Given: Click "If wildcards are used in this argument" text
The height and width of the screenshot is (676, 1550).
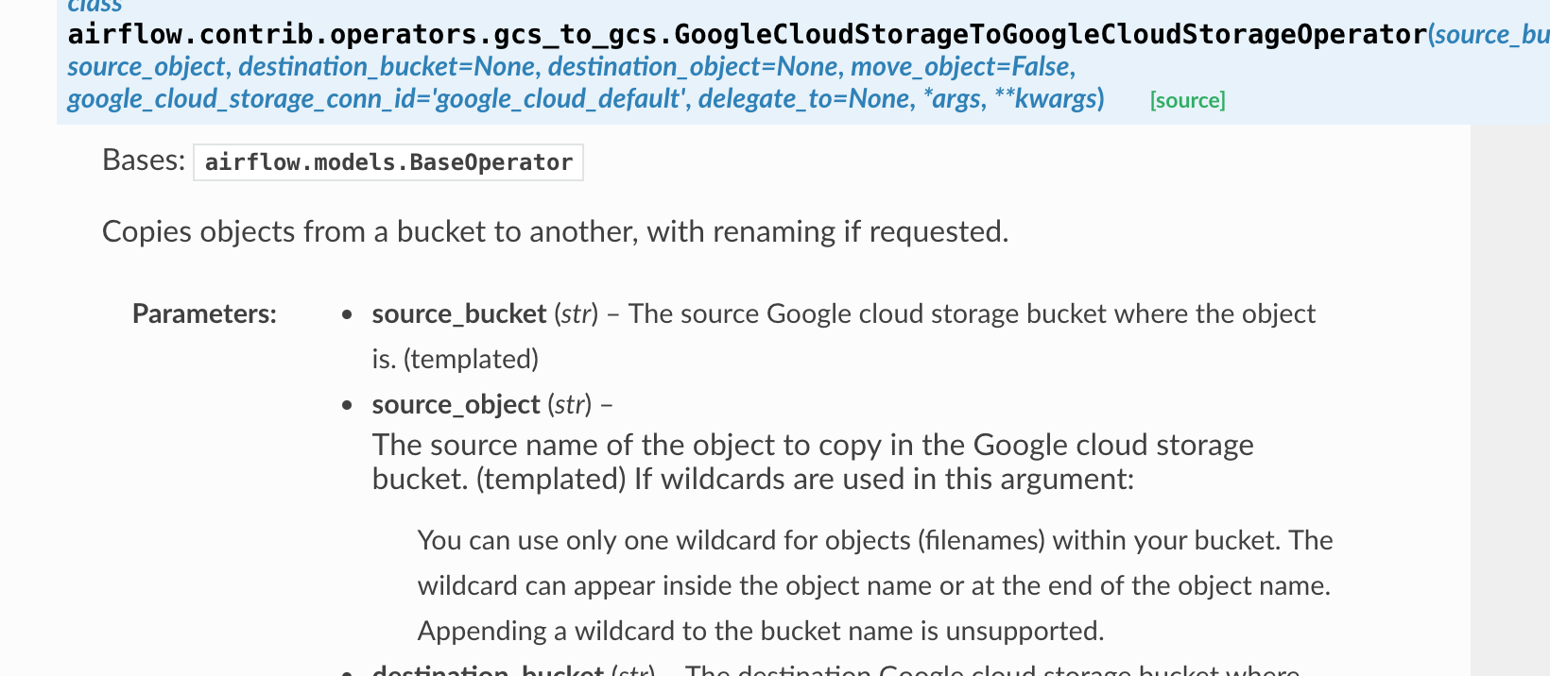Looking at the screenshot, I should click(x=884, y=479).
